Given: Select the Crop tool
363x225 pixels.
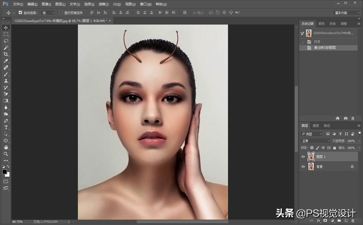Looking at the screenshot, I should click(6, 54).
